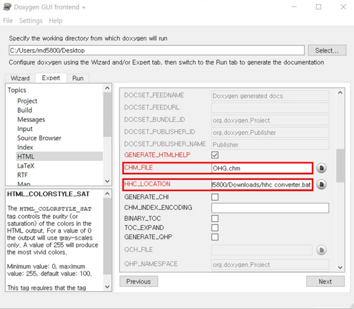Click settings panel scroll up arrow

pos(340,93)
